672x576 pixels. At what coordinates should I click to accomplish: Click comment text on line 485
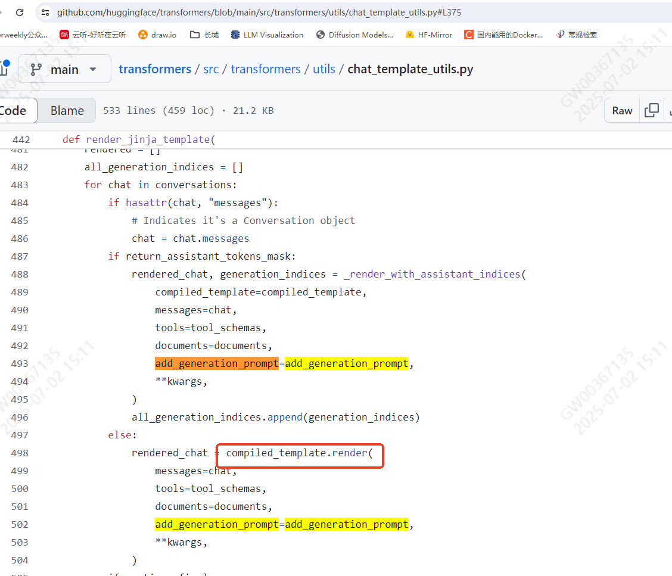(x=244, y=221)
